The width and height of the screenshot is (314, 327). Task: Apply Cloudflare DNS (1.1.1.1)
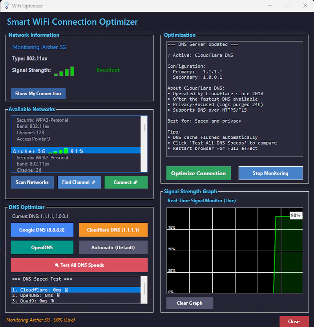[x=113, y=230]
